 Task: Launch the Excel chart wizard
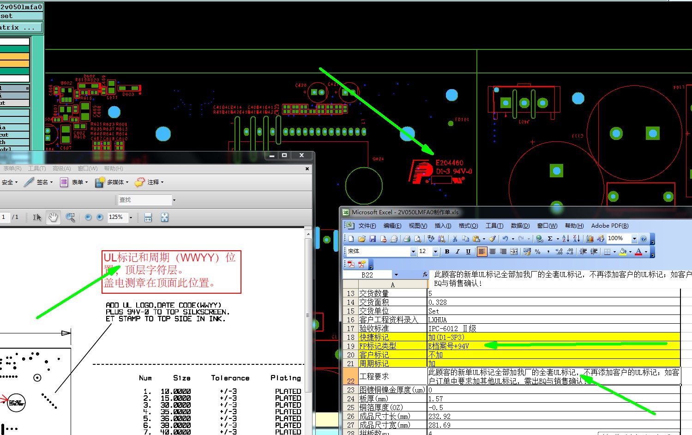(590, 239)
